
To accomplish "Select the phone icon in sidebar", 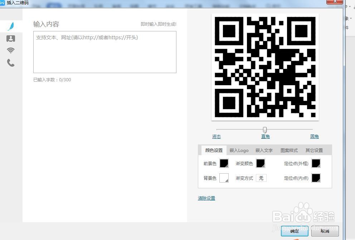I will pos(11,63).
